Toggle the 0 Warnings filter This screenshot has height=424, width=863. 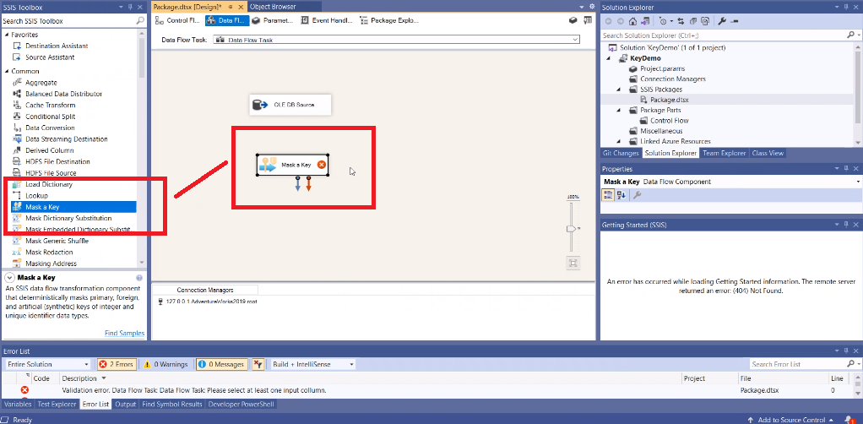(166, 364)
